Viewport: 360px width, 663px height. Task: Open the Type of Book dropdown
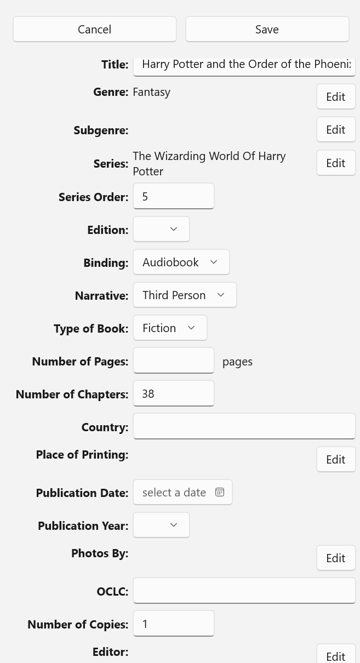coord(170,328)
